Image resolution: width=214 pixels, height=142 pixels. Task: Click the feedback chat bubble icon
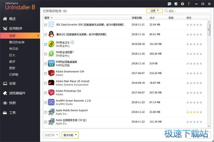(169, 4)
